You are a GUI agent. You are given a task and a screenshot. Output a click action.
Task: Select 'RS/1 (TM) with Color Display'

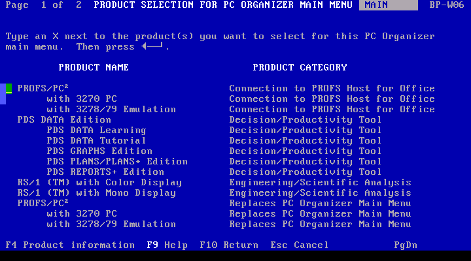[x=99, y=183]
